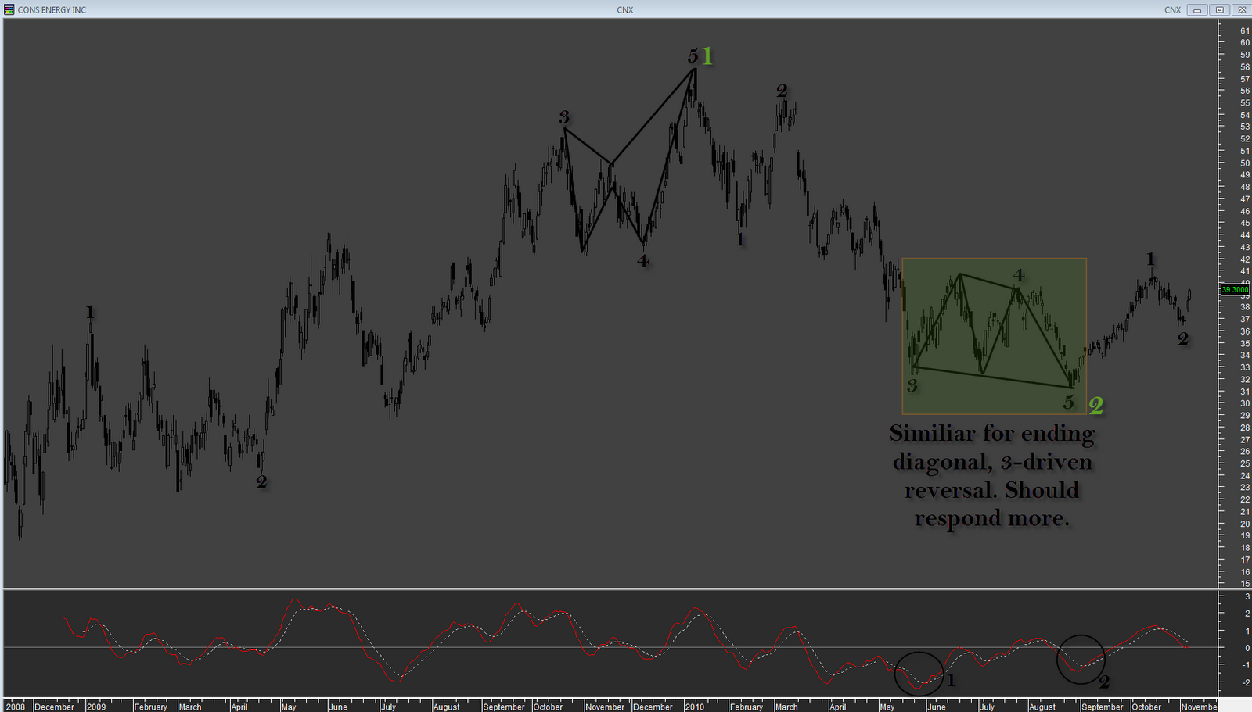Click the 50 label on the price scale
Screen dimensions: 1252x712
tap(1245, 163)
